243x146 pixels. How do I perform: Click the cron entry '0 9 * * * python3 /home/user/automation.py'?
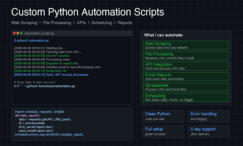44,86
